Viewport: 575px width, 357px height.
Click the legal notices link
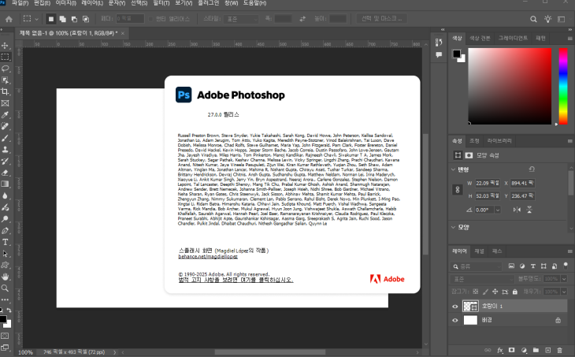[236, 280]
